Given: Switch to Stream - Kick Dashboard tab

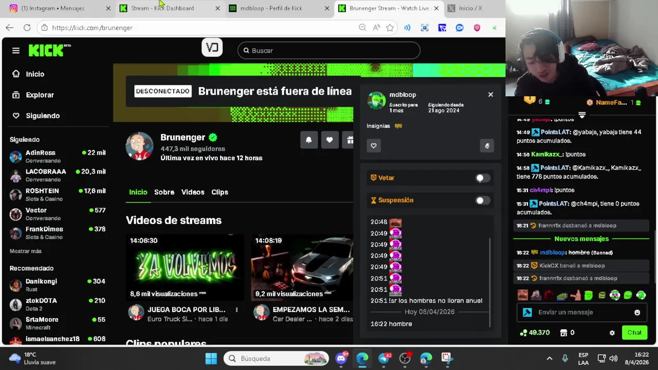Looking at the screenshot, I should pos(169,8).
